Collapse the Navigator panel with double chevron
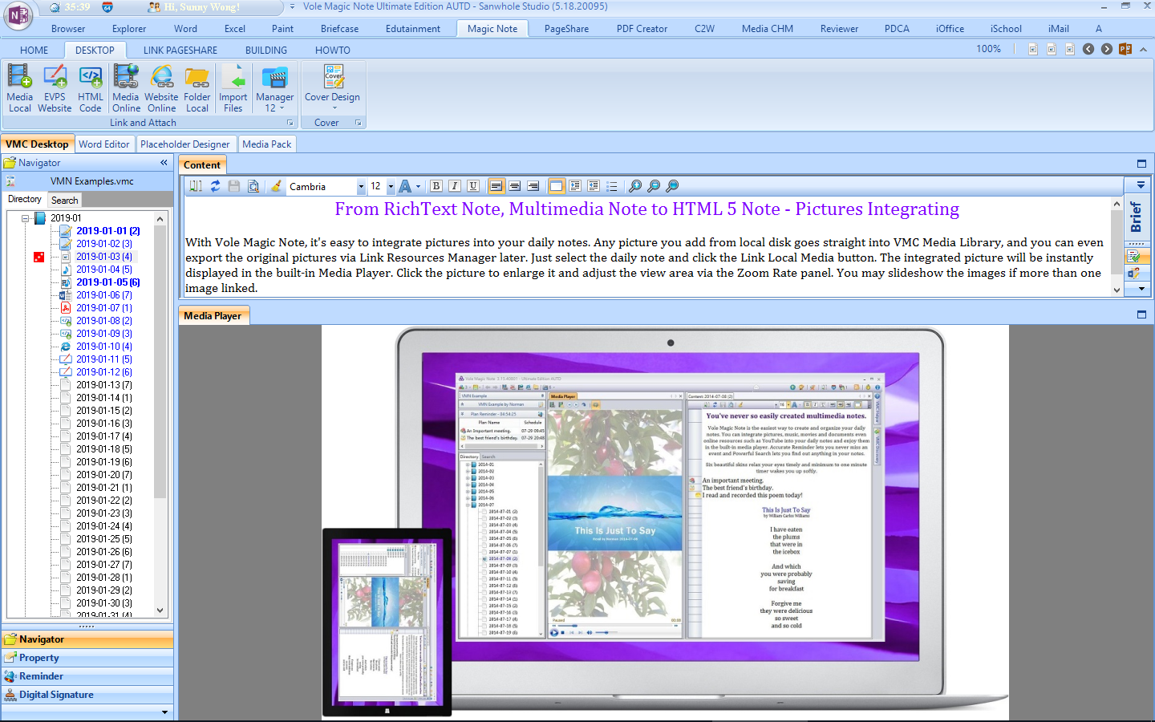 point(164,163)
